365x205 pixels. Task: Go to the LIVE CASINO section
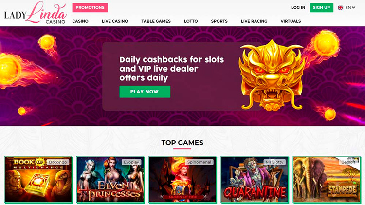(x=115, y=21)
